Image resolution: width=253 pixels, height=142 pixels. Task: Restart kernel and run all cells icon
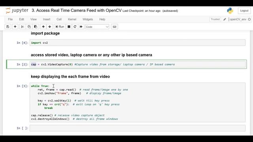tap(81, 27)
